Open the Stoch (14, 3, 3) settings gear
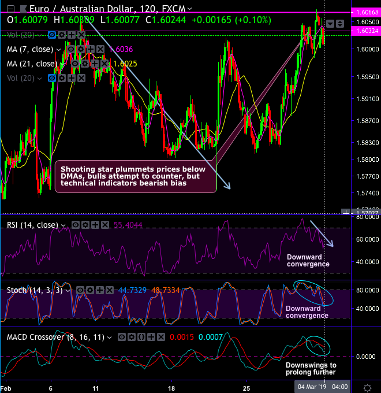381x393 pixels. 90,290
